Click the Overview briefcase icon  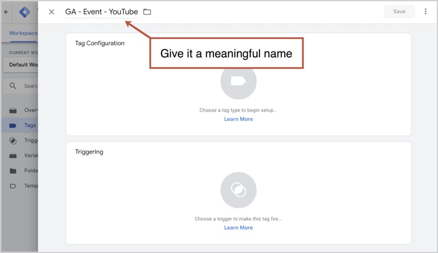coord(13,111)
